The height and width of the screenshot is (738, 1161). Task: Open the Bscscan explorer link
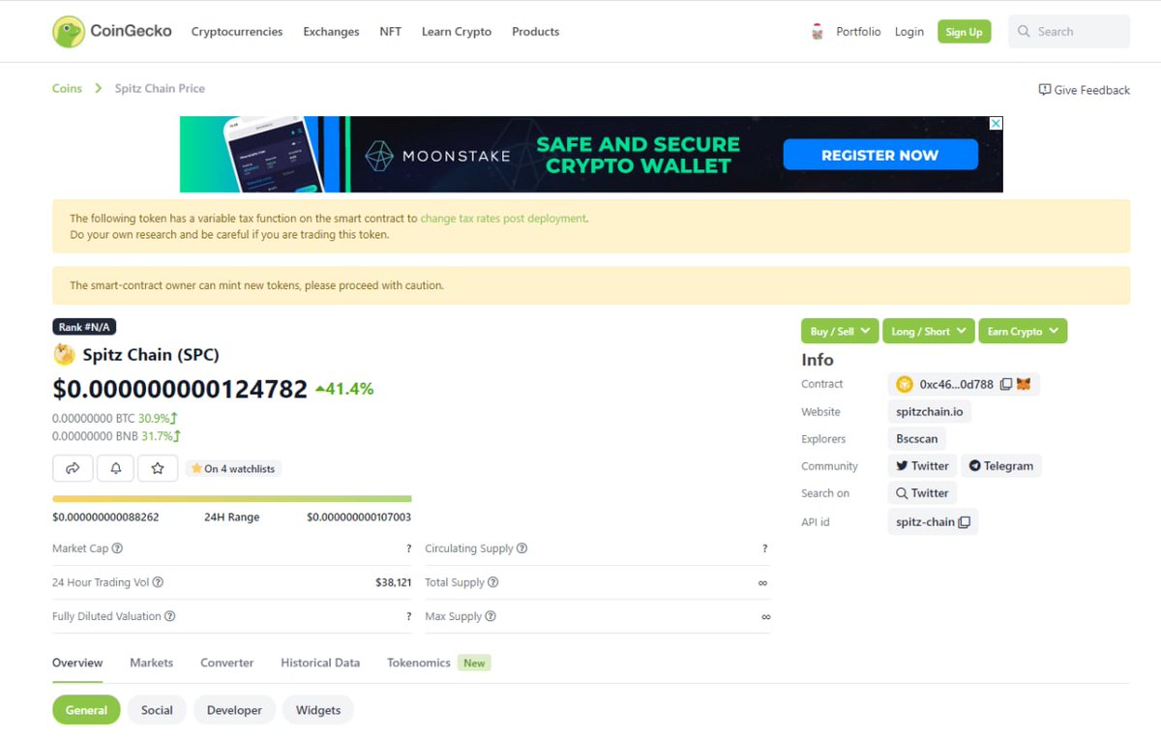point(916,439)
